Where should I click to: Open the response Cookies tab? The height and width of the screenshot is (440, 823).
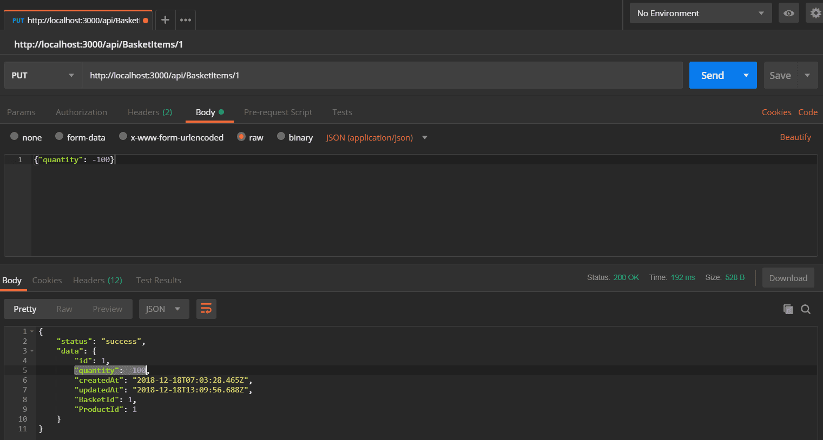pyautogui.click(x=47, y=280)
